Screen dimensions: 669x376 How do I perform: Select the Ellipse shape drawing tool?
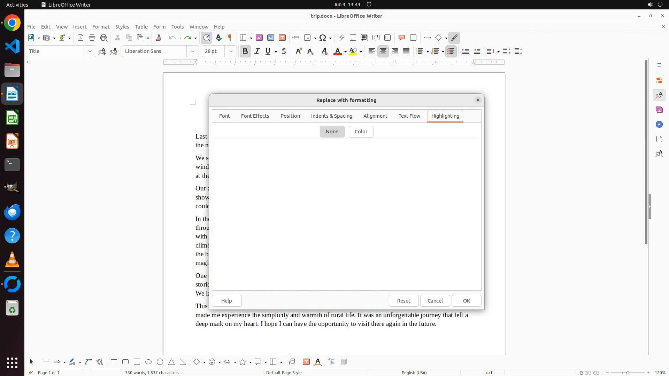coord(148,362)
